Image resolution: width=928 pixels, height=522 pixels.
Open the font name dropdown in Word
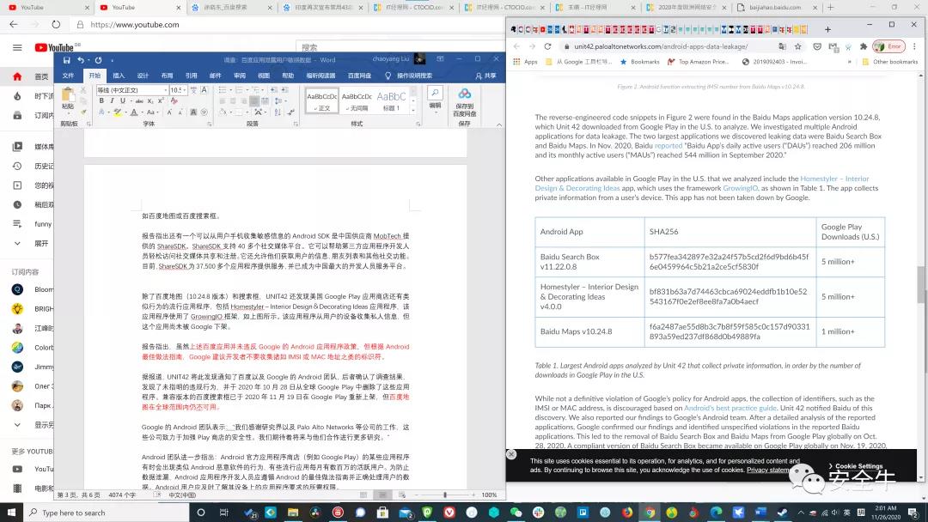point(165,91)
